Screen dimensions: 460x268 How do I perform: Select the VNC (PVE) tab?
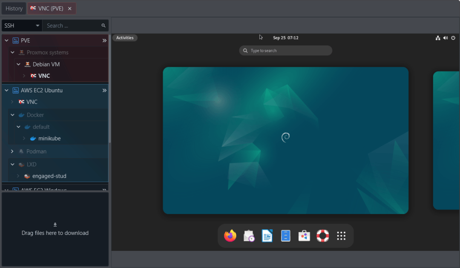[49, 8]
